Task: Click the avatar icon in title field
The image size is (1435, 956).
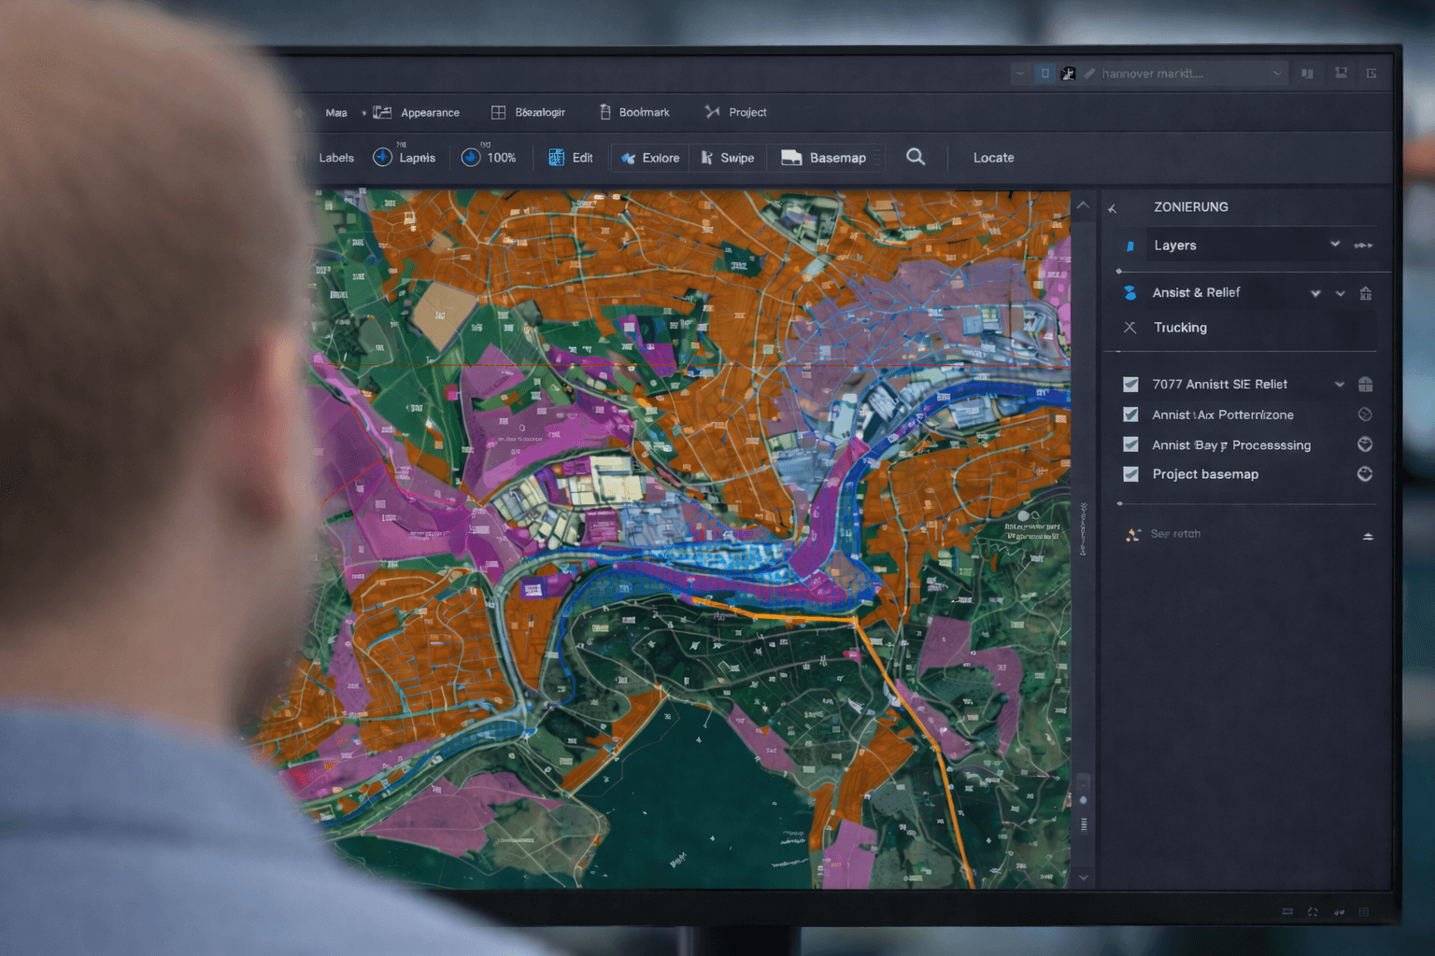Action: click(1068, 73)
